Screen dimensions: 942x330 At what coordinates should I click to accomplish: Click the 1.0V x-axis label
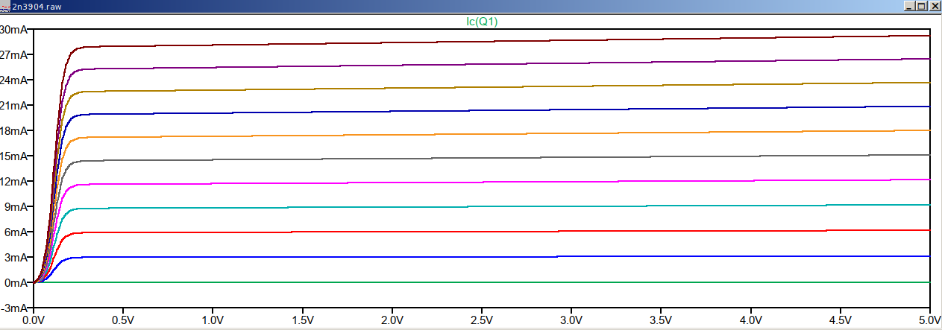pyautogui.click(x=213, y=320)
